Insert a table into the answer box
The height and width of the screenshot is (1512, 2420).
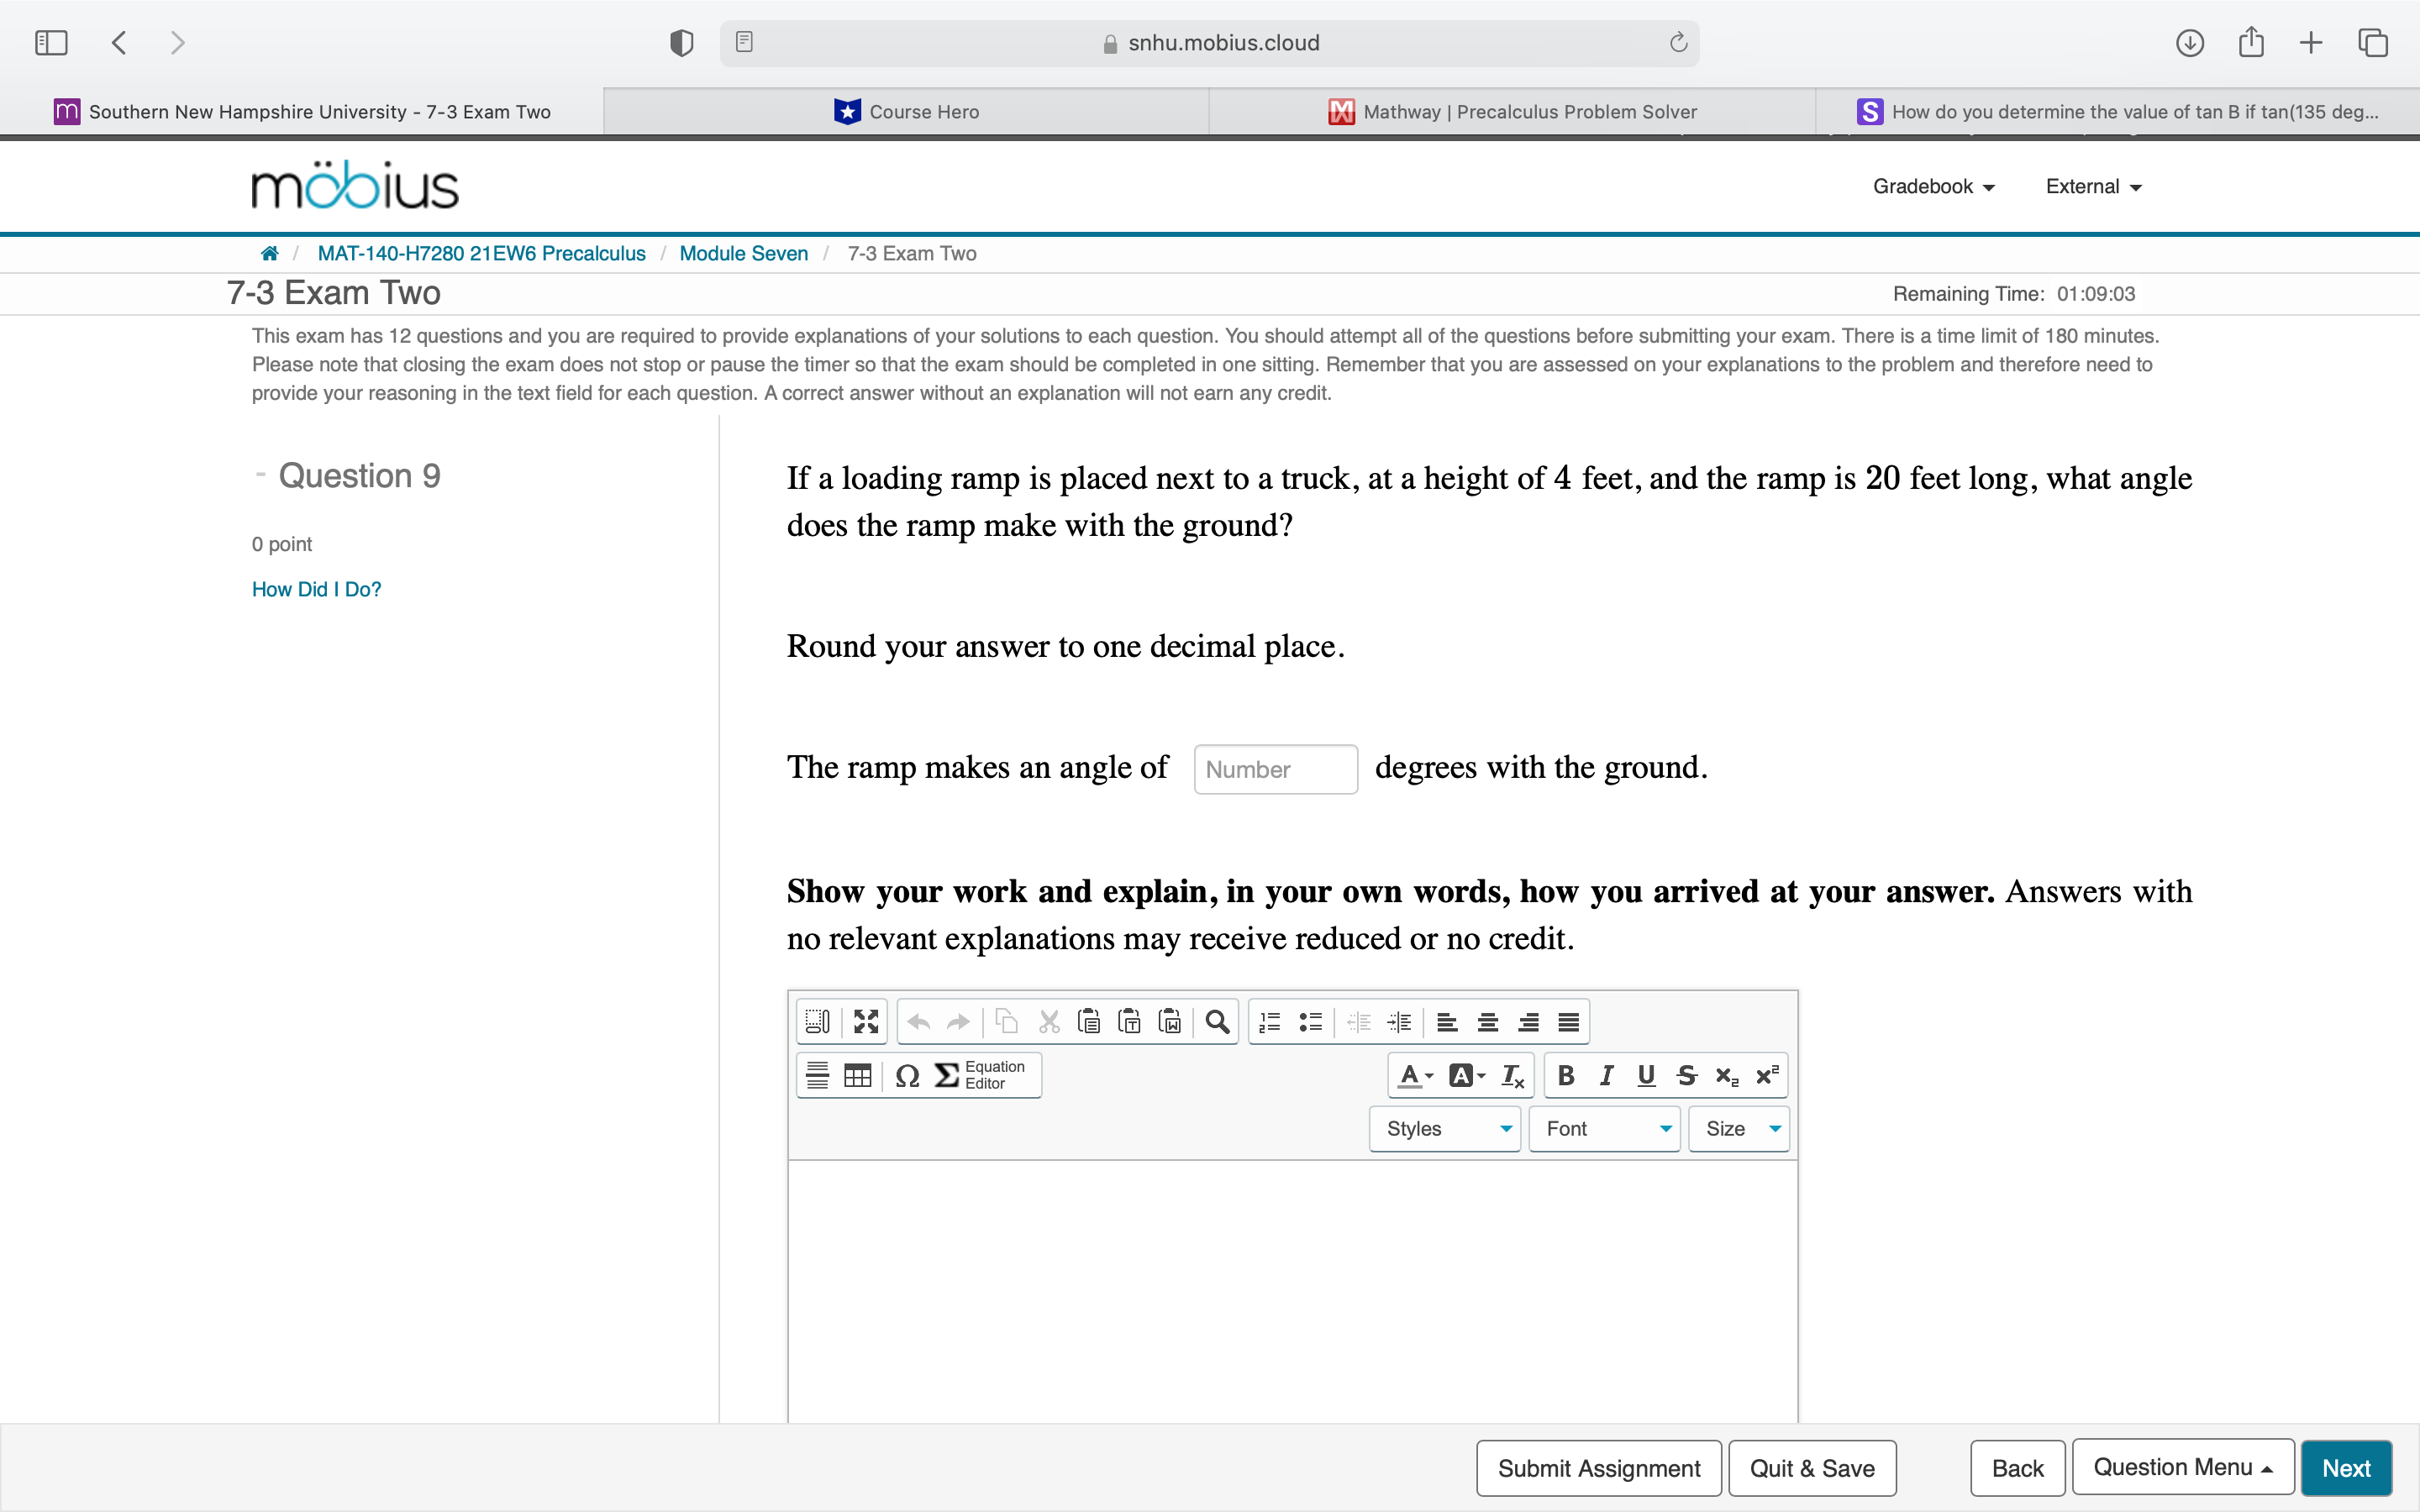tap(857, 1075)
